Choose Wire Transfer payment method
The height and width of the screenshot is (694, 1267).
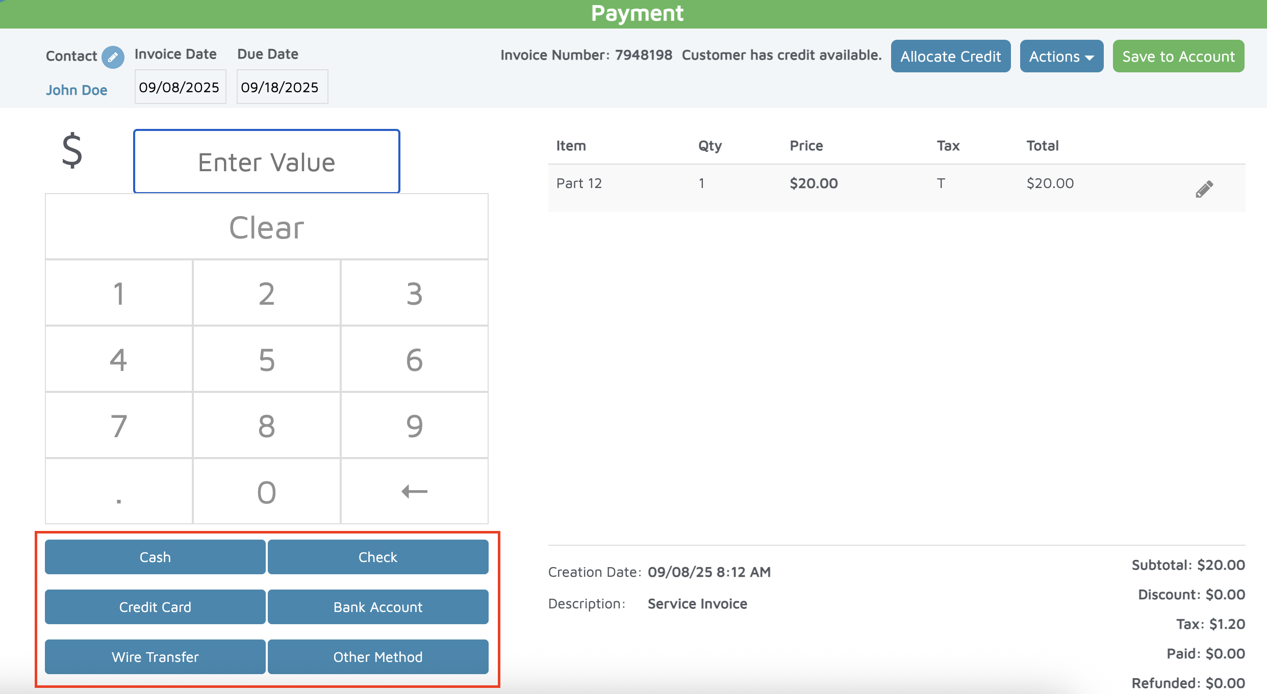tap(155, 657)
